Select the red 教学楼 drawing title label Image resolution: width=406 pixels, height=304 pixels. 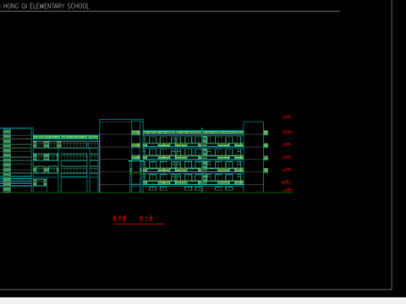click(x=120, y=219)
